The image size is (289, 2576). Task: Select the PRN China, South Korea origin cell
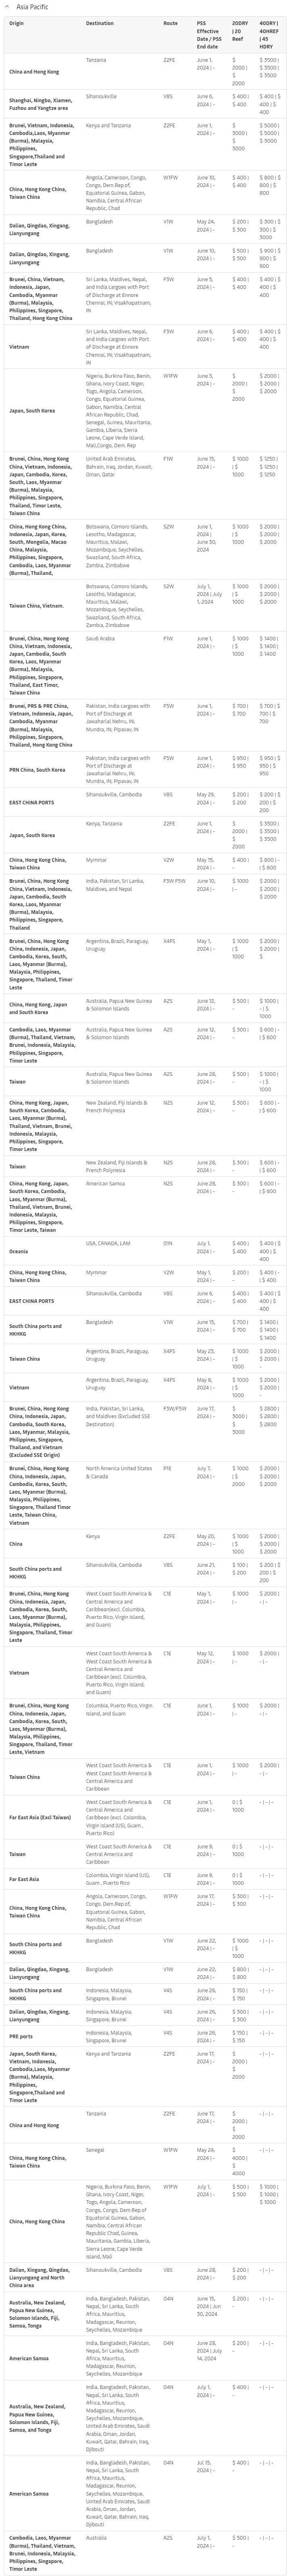[x=37, y=770]
